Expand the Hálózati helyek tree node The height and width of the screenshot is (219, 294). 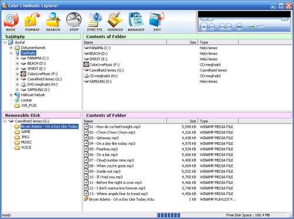[11, 95]
